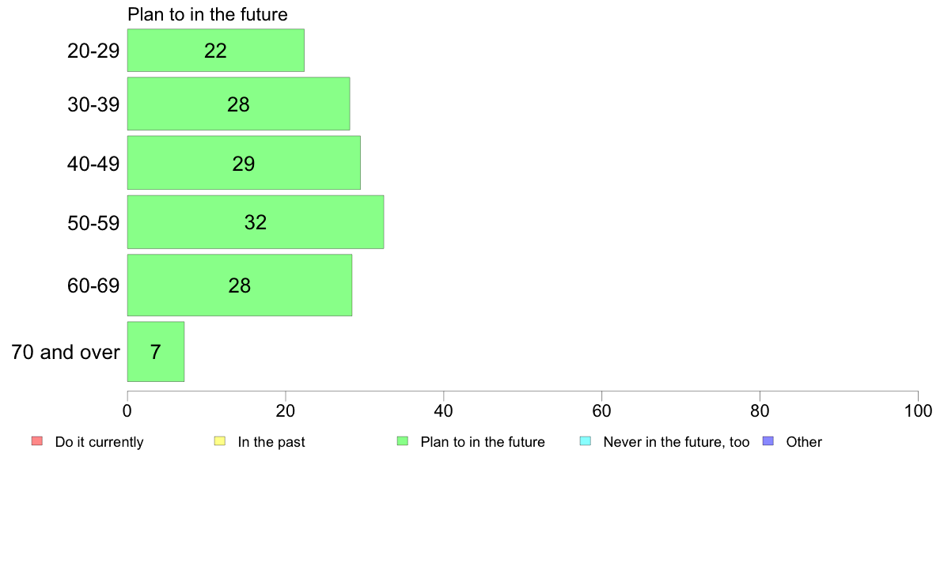
Task: Click the '70 and over' axis label
Action: [x=66, y=352]
